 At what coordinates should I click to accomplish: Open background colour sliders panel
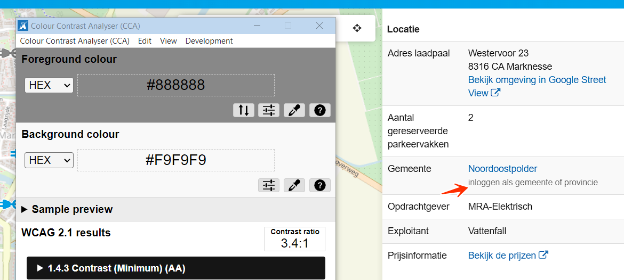pyautogui.click(x=269, y=185)
